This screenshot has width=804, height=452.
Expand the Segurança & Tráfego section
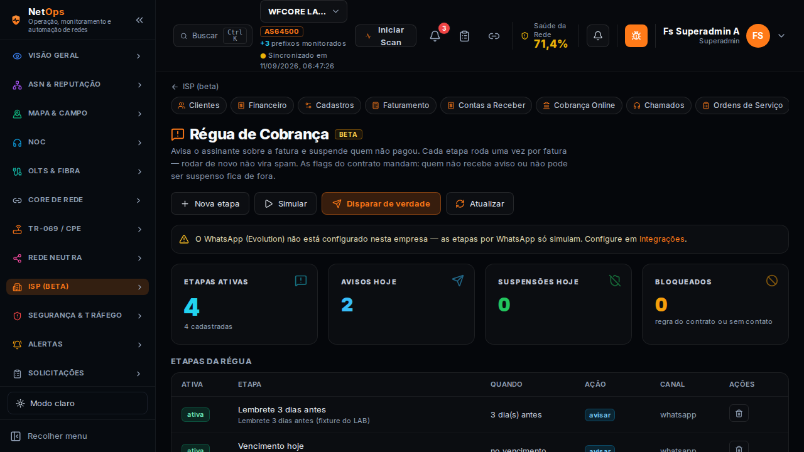pyautogui.click(x=77, y=316)
